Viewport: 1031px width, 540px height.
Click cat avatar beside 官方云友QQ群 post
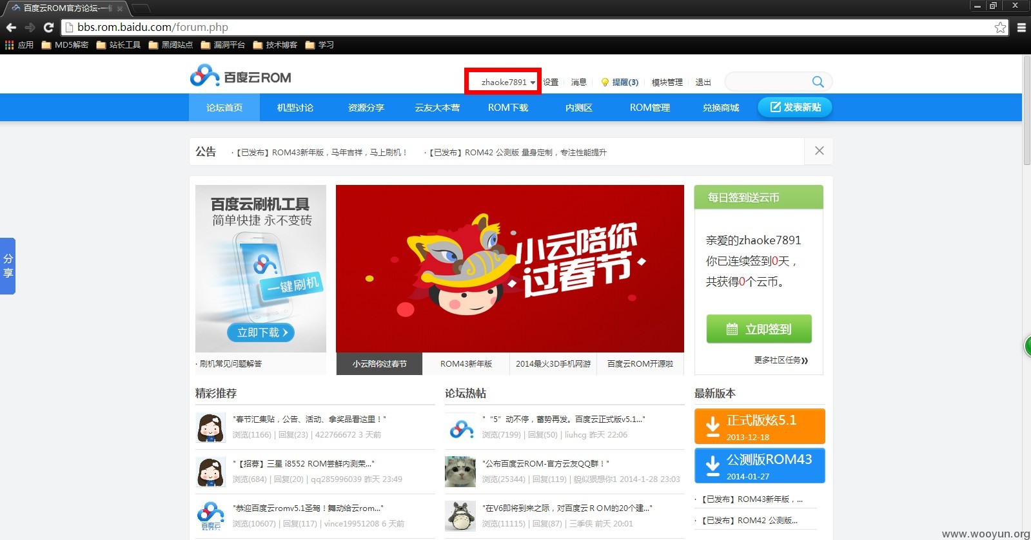pos(460,472)
